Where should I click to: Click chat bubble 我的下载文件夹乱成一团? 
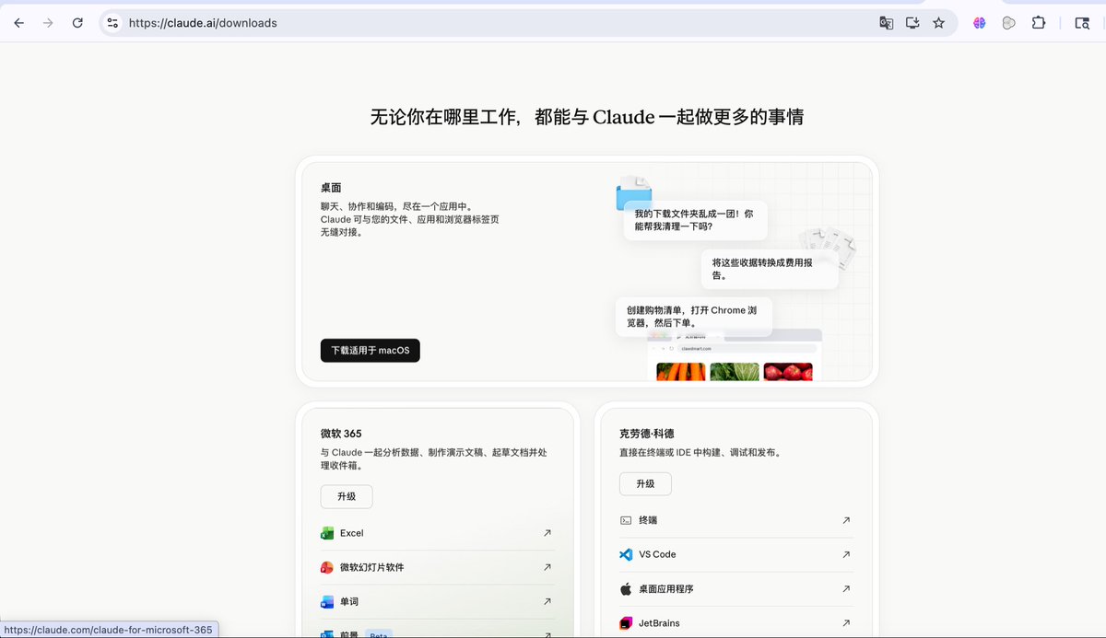pyautogui.click(x=695, y=219)
